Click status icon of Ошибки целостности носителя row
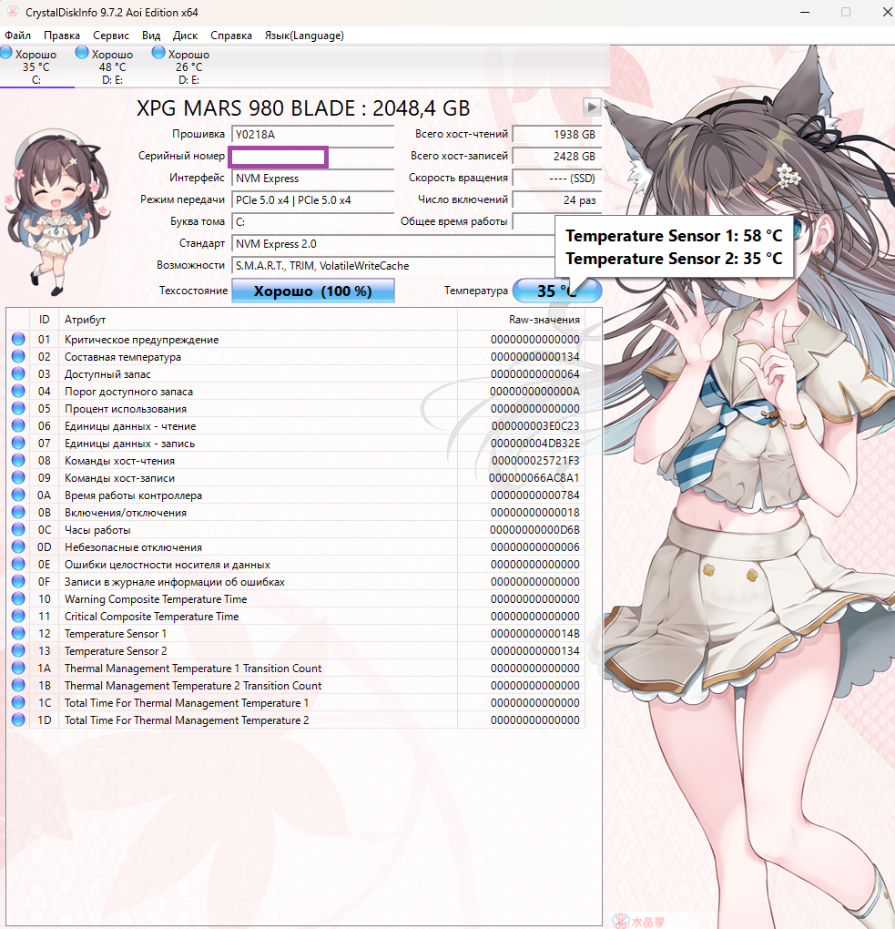 tap(18, 564)
